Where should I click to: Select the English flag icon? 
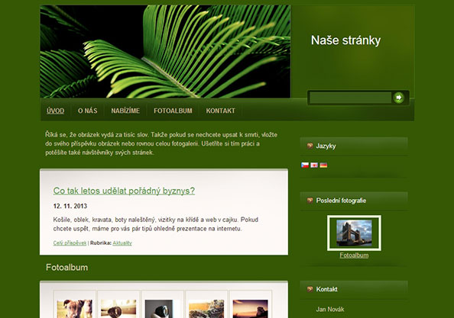click(314, 165)
